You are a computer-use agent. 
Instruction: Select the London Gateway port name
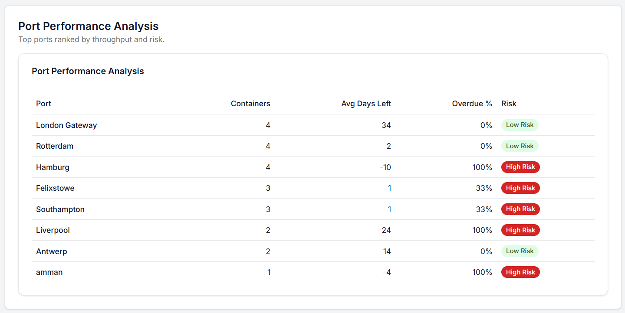pyautogui.click(x=66, y=125)
